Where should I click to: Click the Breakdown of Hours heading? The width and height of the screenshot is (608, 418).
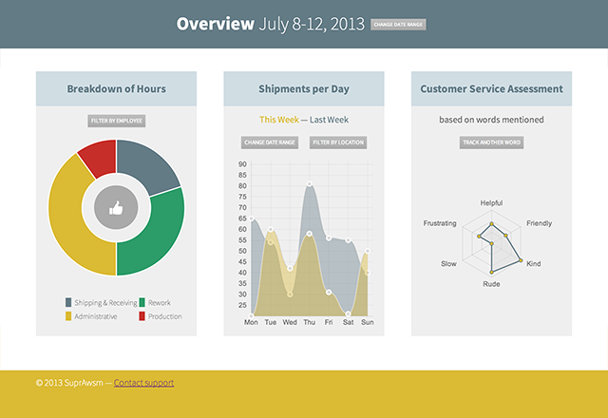coord(116,88)
